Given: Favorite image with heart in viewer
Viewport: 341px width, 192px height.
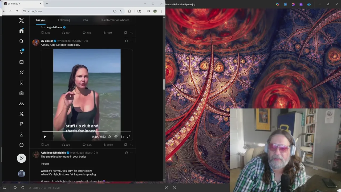Looking at the screenshot, I should click(15, 188).
